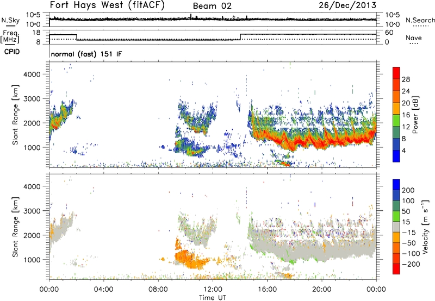Click the '20:00' time axis tick label
The height and width of the screenshot is (301, 435).
click(x=322, y=290)
